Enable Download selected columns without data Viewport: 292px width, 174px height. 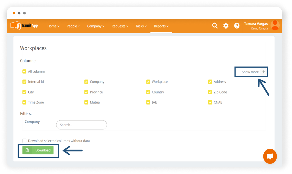(24, 141)
